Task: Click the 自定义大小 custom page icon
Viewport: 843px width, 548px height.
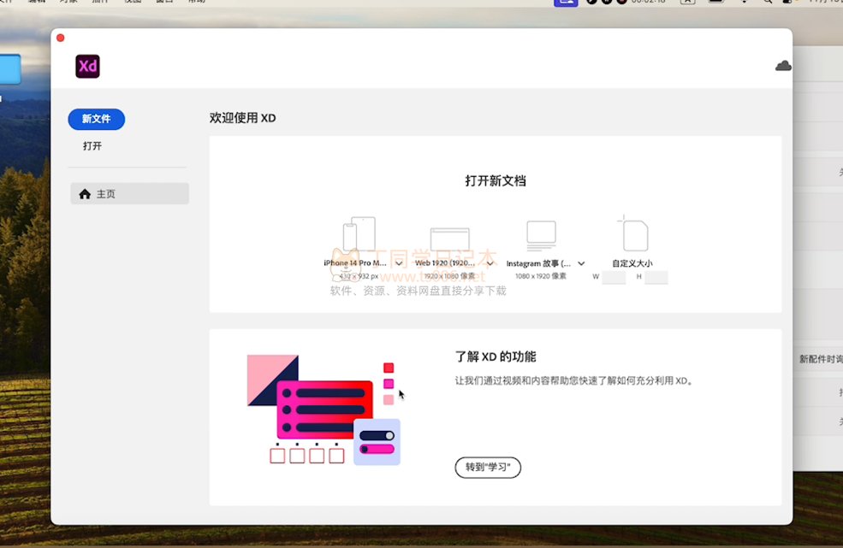Action: coord(632,233)
